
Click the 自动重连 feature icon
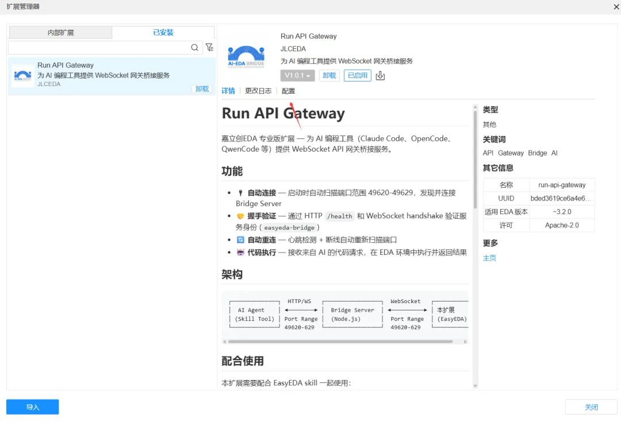[x=240, y=239]
